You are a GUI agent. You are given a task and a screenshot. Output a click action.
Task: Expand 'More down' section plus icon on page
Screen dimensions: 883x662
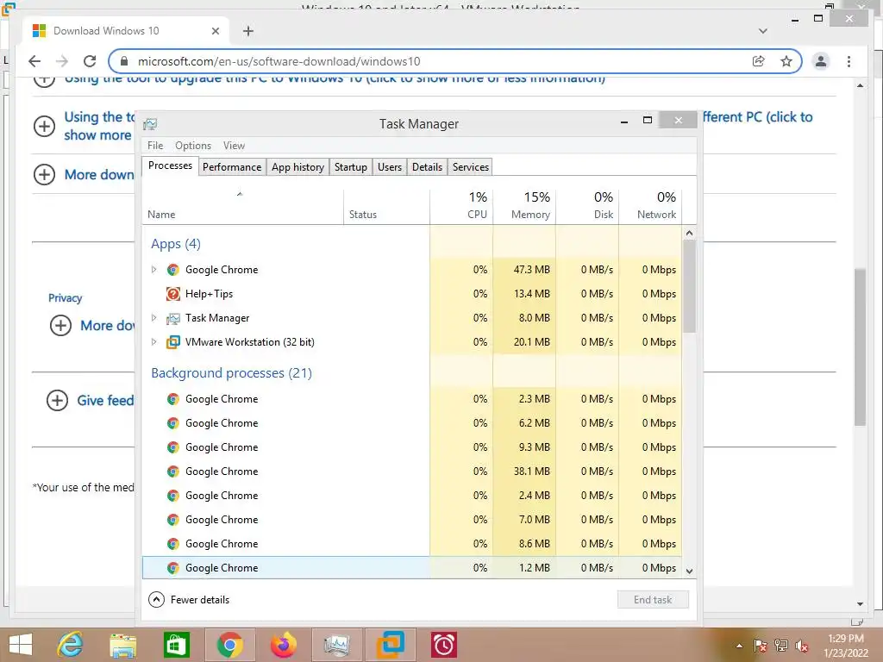45,174
